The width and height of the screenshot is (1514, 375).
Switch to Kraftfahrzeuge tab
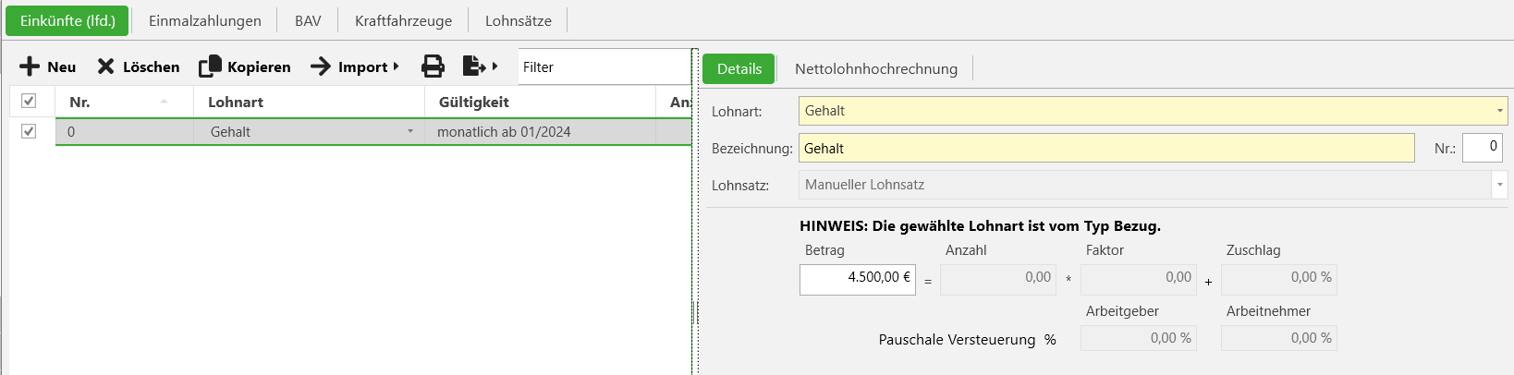tap(403, 20)
